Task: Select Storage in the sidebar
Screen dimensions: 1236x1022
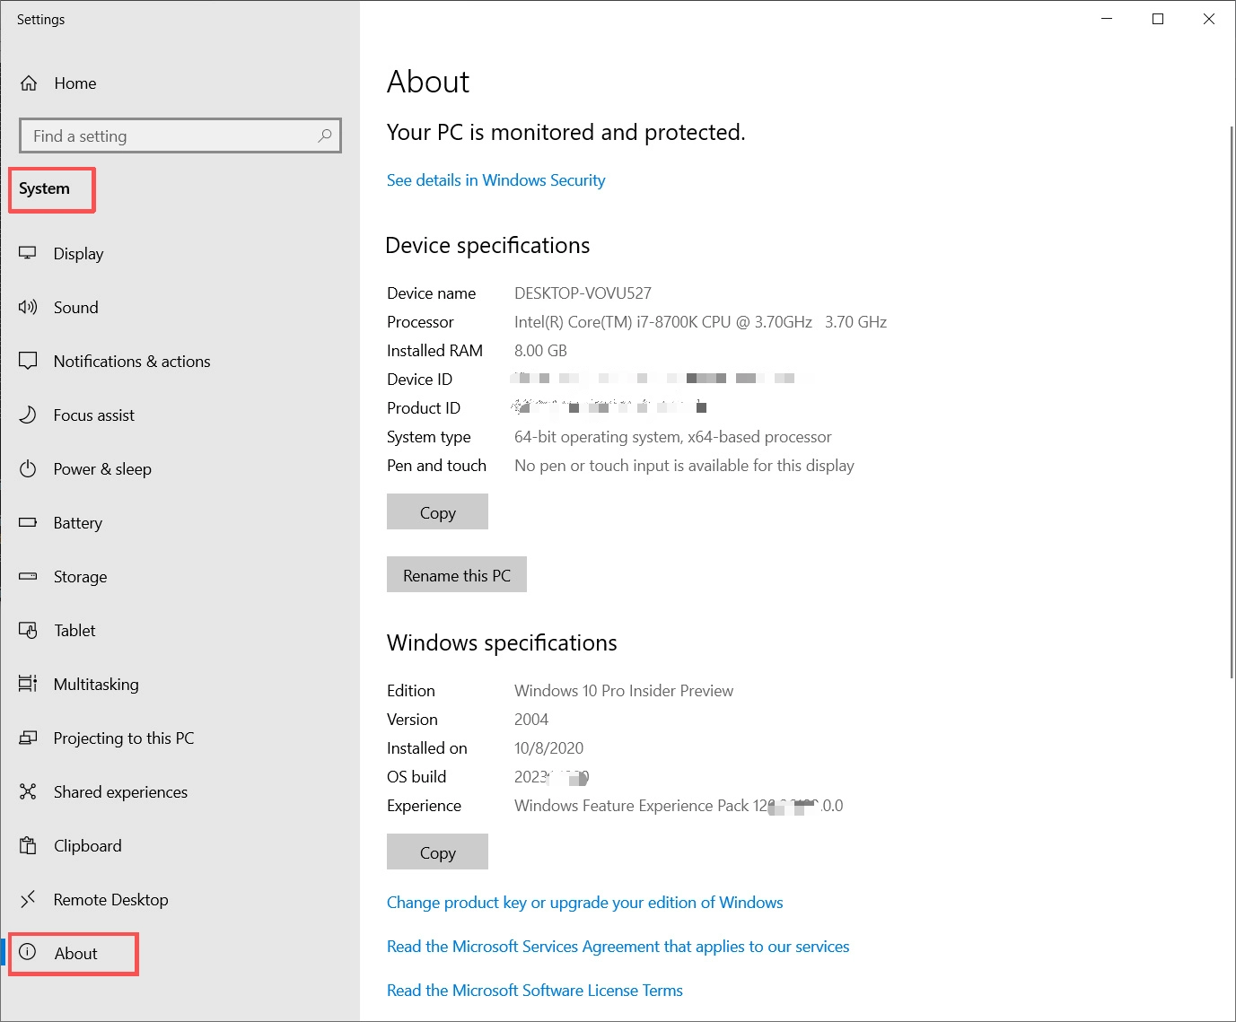Action: 180,577
